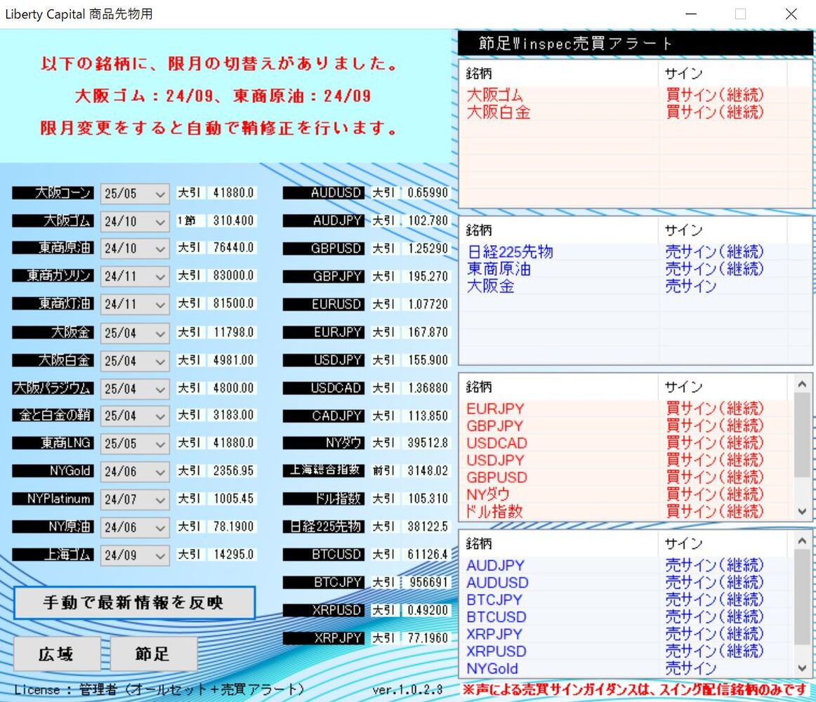Click the XRPJPY price value 77.1960

coord(428,638)
